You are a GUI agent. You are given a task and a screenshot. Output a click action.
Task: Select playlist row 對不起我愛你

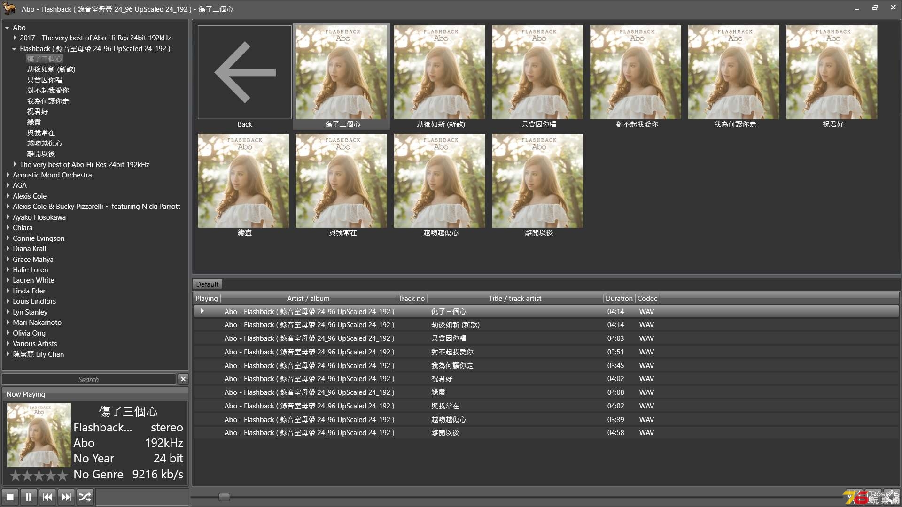[x=546, y=352]
